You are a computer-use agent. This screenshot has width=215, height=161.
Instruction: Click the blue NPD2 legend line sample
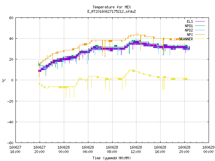point(200,30)
